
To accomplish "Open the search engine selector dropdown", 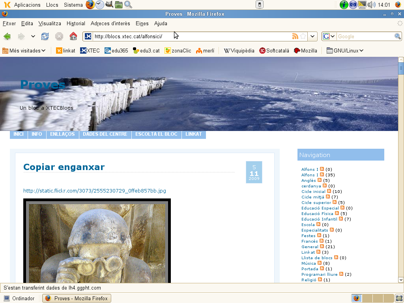I will pyautogui.click(x=329, y=36).
